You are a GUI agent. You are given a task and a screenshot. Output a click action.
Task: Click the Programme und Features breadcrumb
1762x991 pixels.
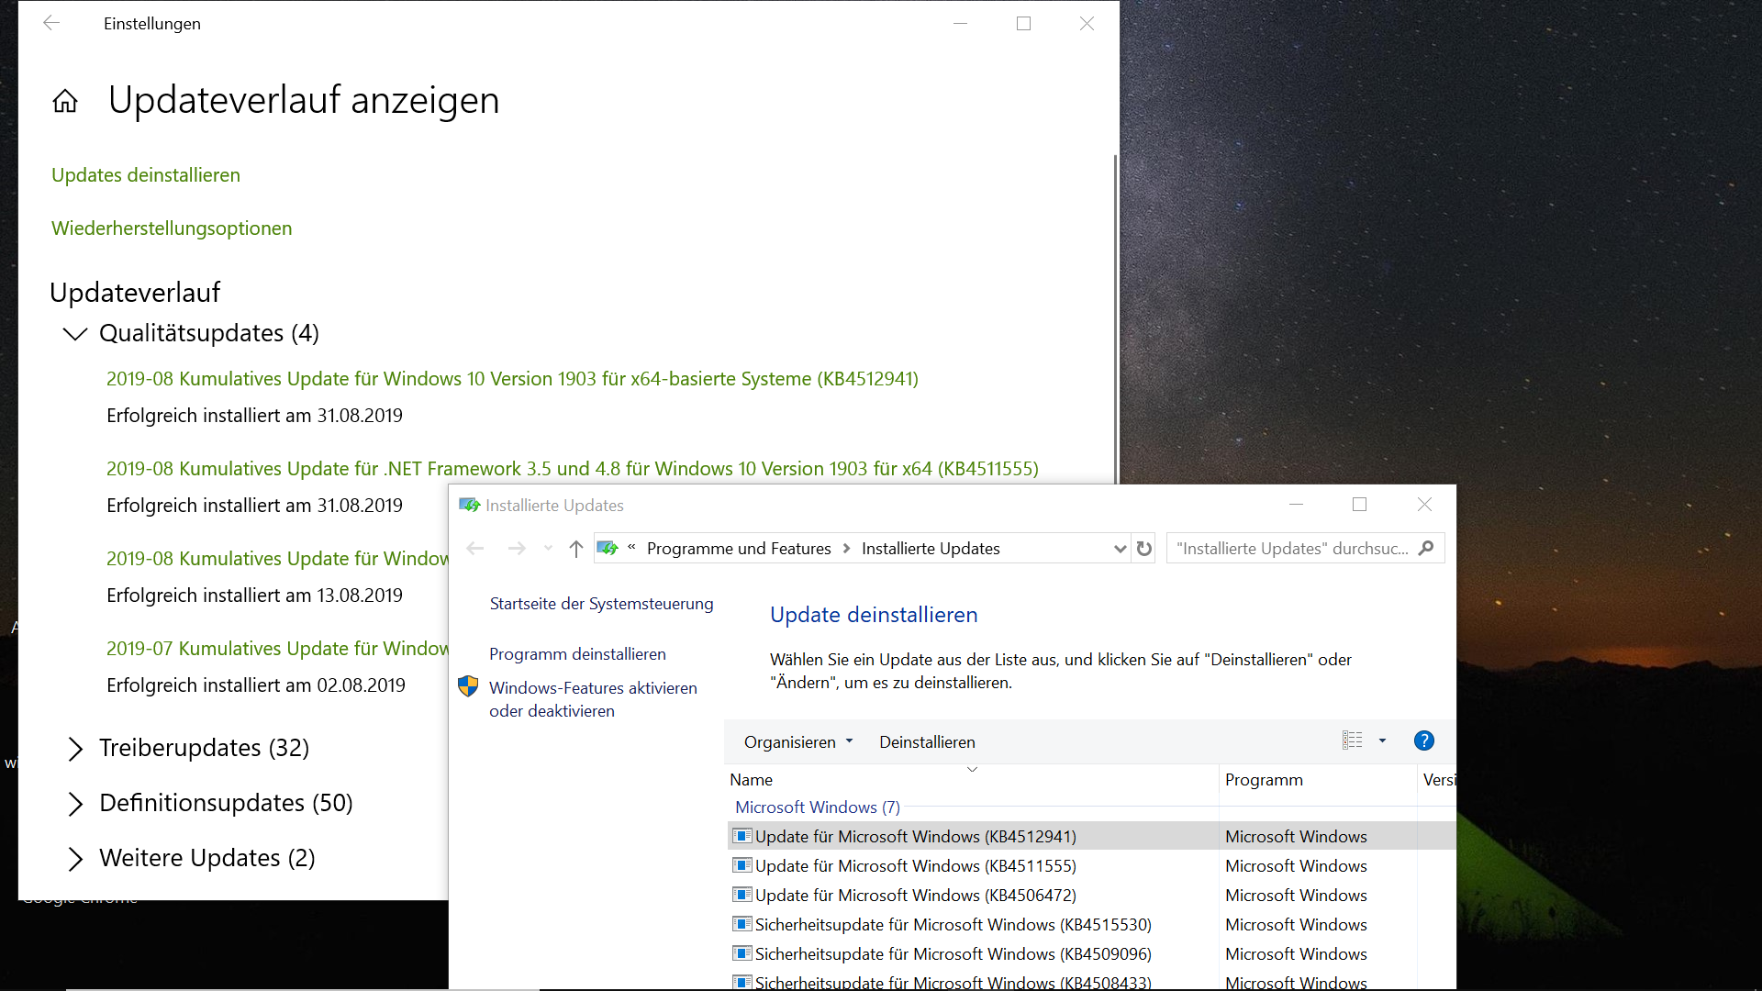(x=738, y=549)
